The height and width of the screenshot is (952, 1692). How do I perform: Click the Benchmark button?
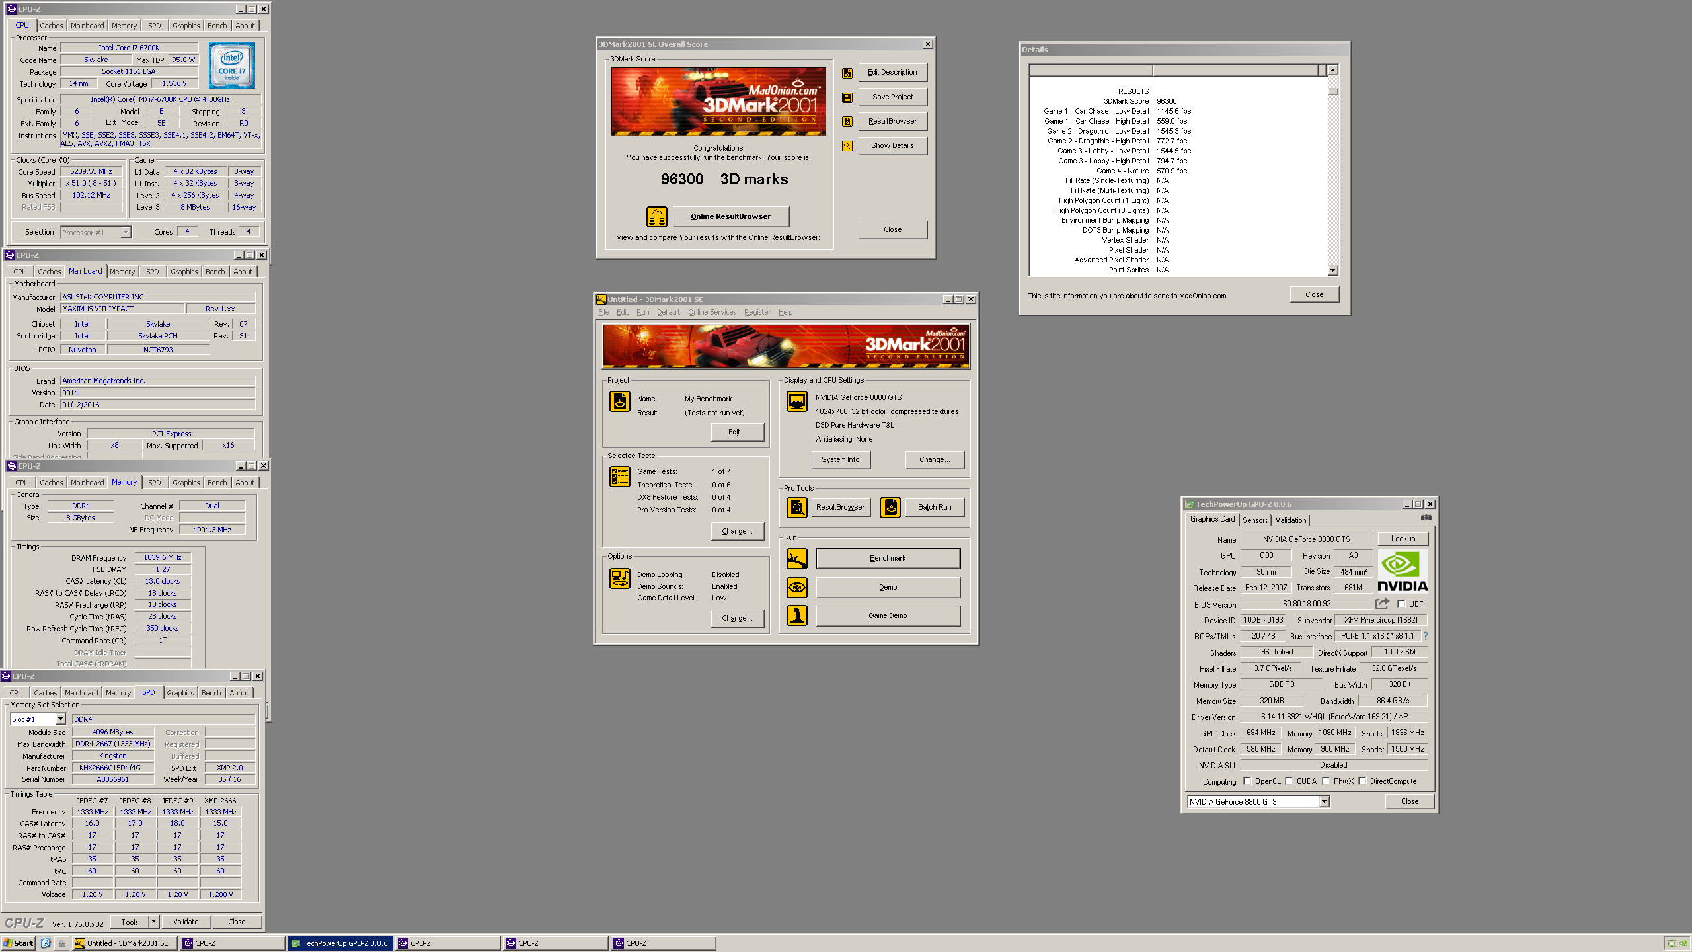point(888,559)
